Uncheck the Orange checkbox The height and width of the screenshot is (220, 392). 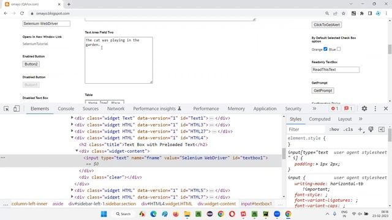click(x=325, y=49)
